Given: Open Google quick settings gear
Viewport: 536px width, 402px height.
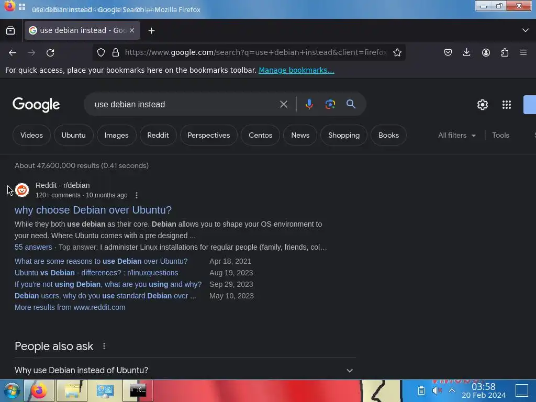Looking at the screenshot, I should pos(482,105).
